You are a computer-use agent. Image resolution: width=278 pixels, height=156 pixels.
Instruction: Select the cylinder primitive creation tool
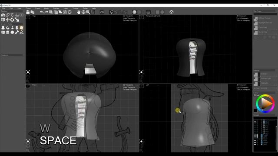[x=8, y=32]
